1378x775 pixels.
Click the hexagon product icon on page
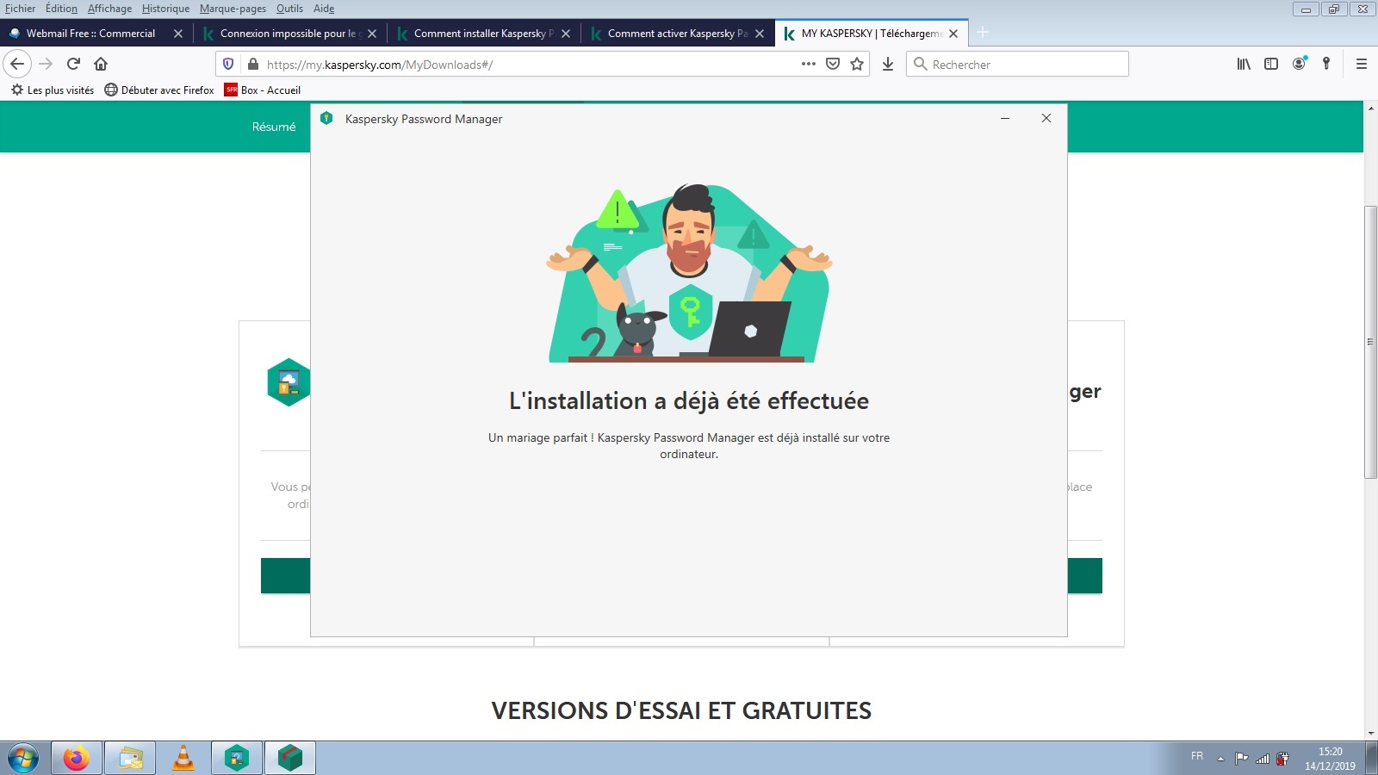[x=289, y=381]
